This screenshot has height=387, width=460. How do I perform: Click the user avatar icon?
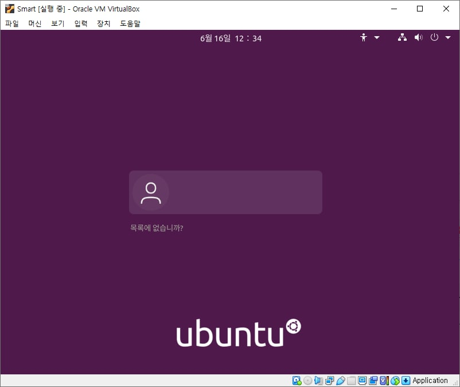click(151, 192)
